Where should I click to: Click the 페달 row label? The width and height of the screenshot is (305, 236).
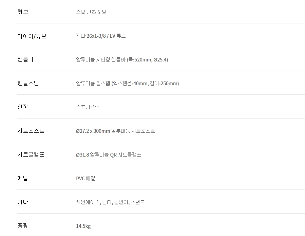tap(23, 179)
